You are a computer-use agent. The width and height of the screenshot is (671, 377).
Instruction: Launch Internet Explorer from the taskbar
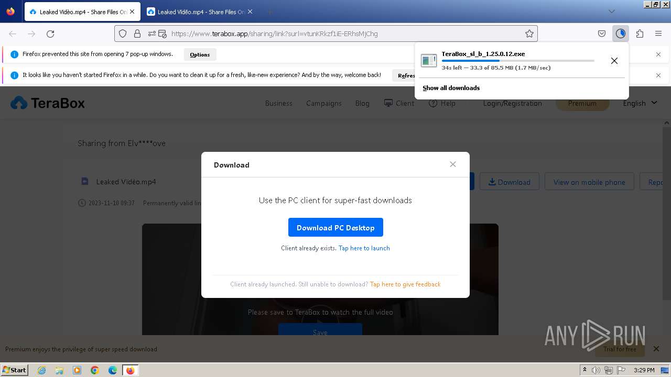click(41, 370)
